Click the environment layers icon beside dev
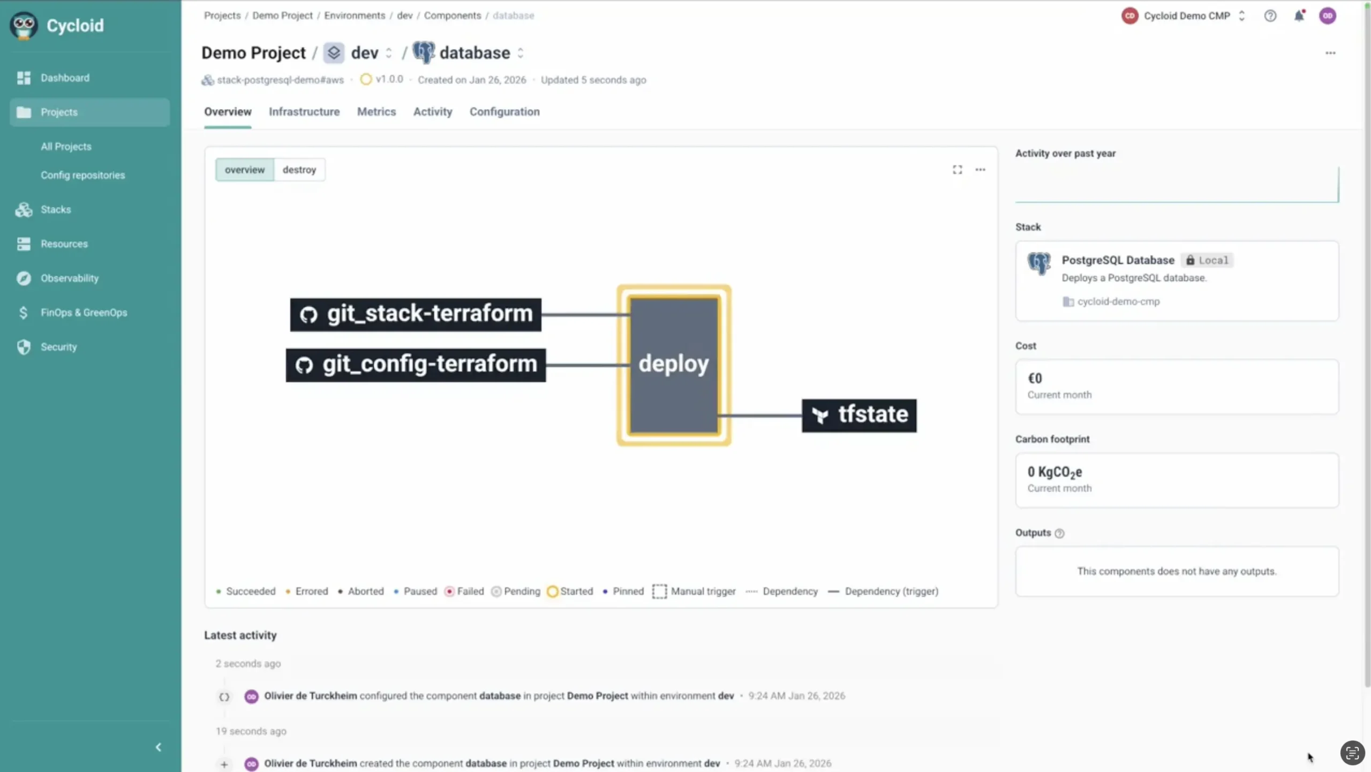Viewport: 1371px width, 772px height. (x=334, y=52)
